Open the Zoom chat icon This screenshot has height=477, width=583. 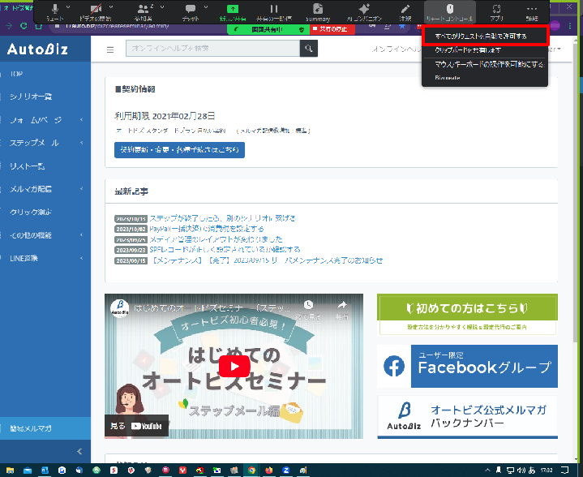coord(191,8)
